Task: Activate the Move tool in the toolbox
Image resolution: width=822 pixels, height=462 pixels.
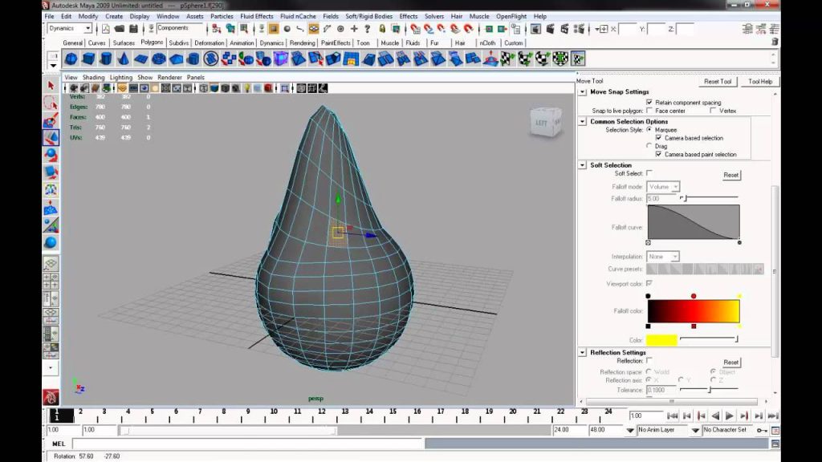Action: 51,138
